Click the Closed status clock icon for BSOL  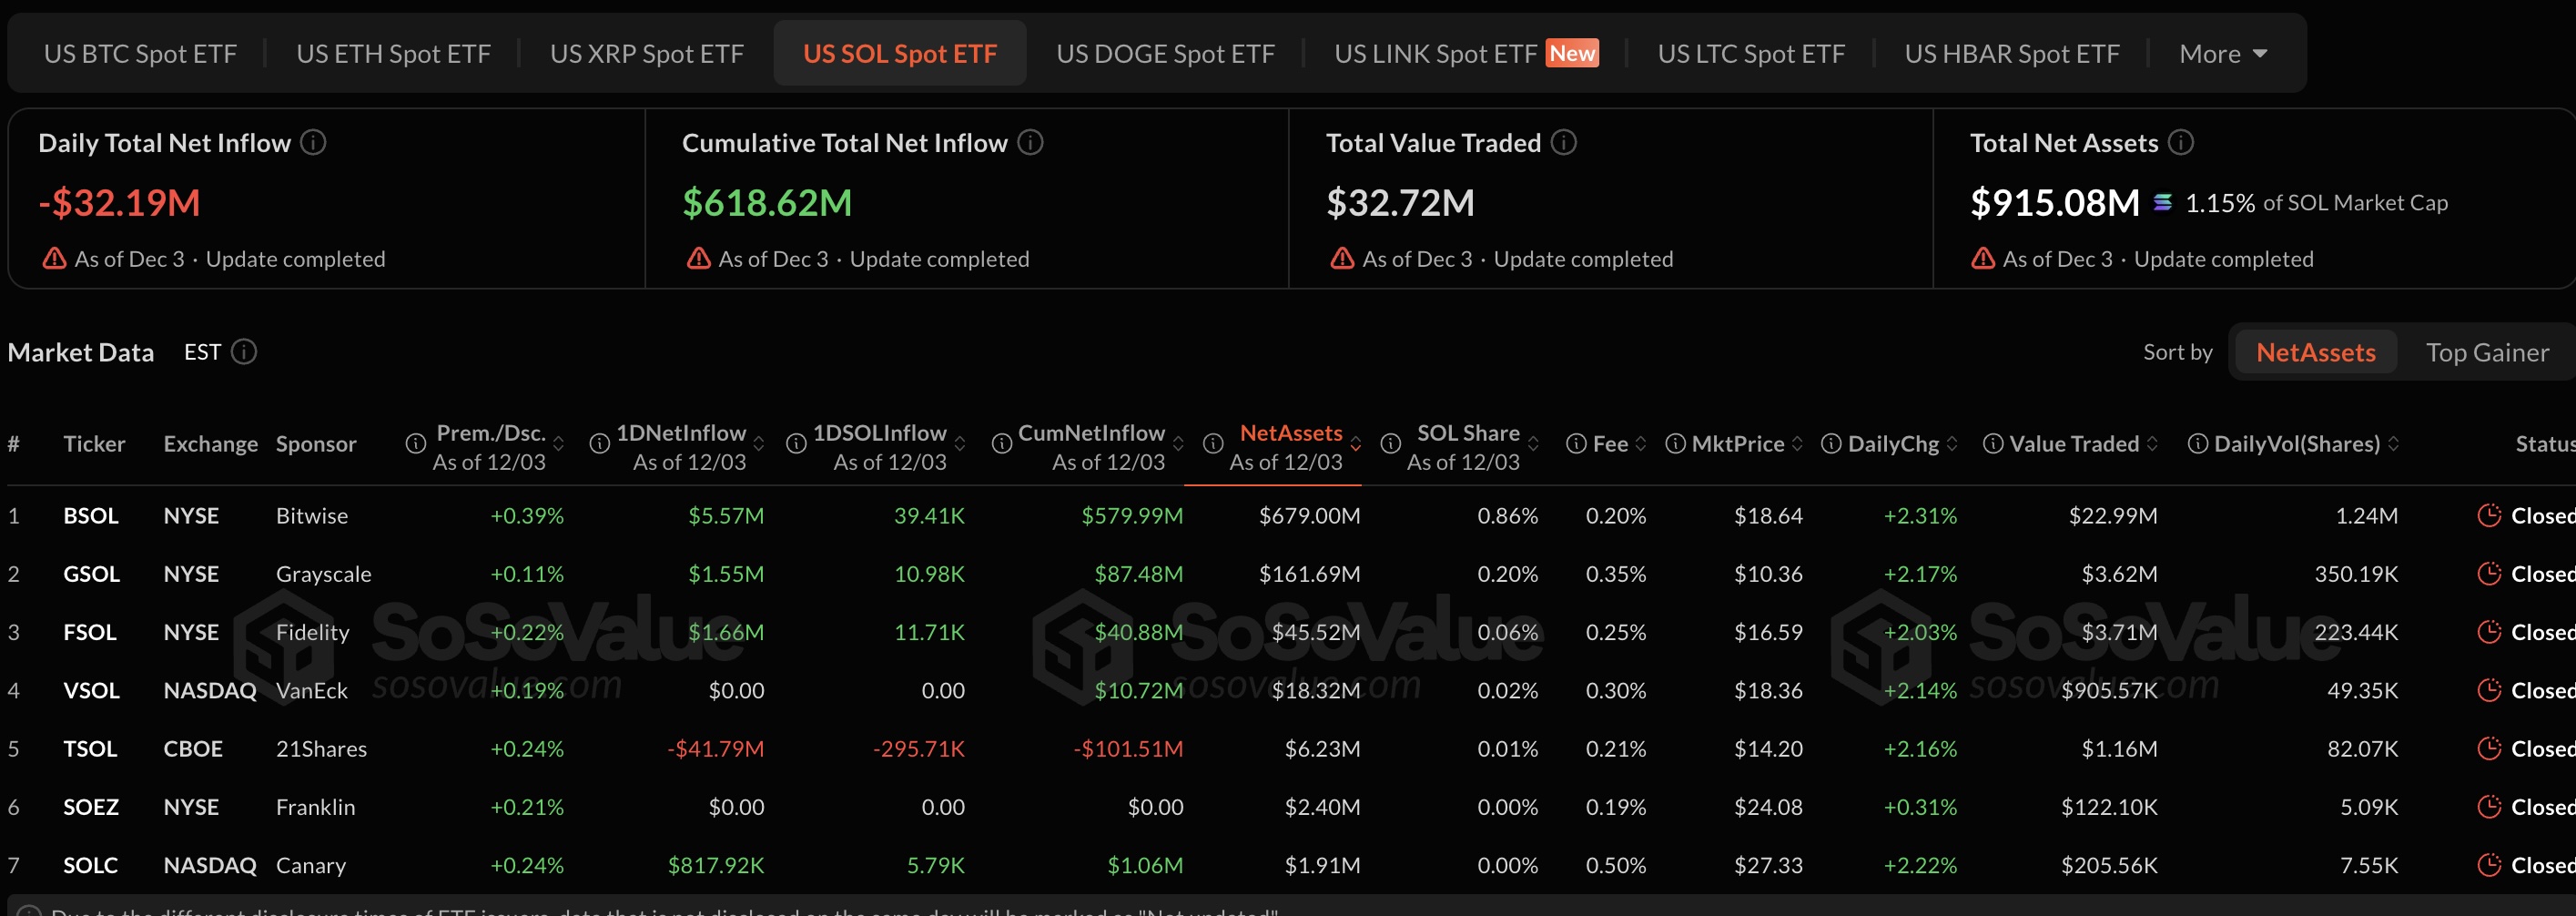(x=2488, y=516)
